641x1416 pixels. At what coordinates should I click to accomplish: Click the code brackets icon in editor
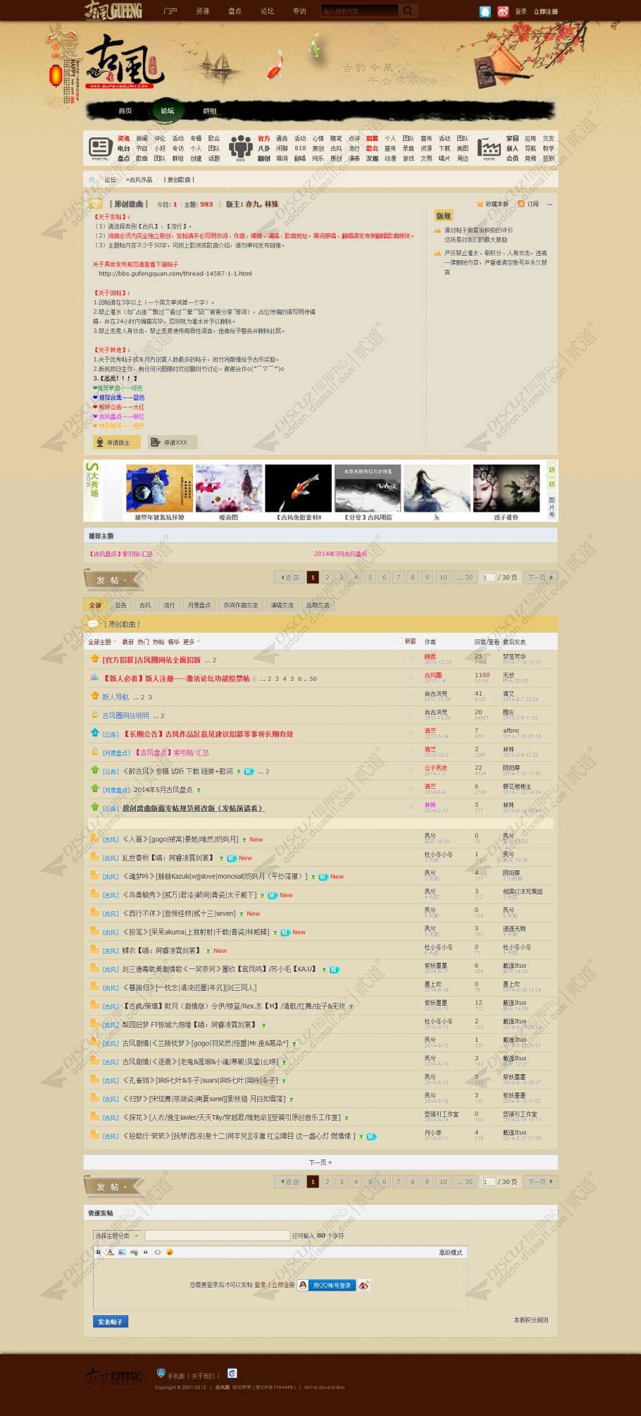tap(158, 1252)
